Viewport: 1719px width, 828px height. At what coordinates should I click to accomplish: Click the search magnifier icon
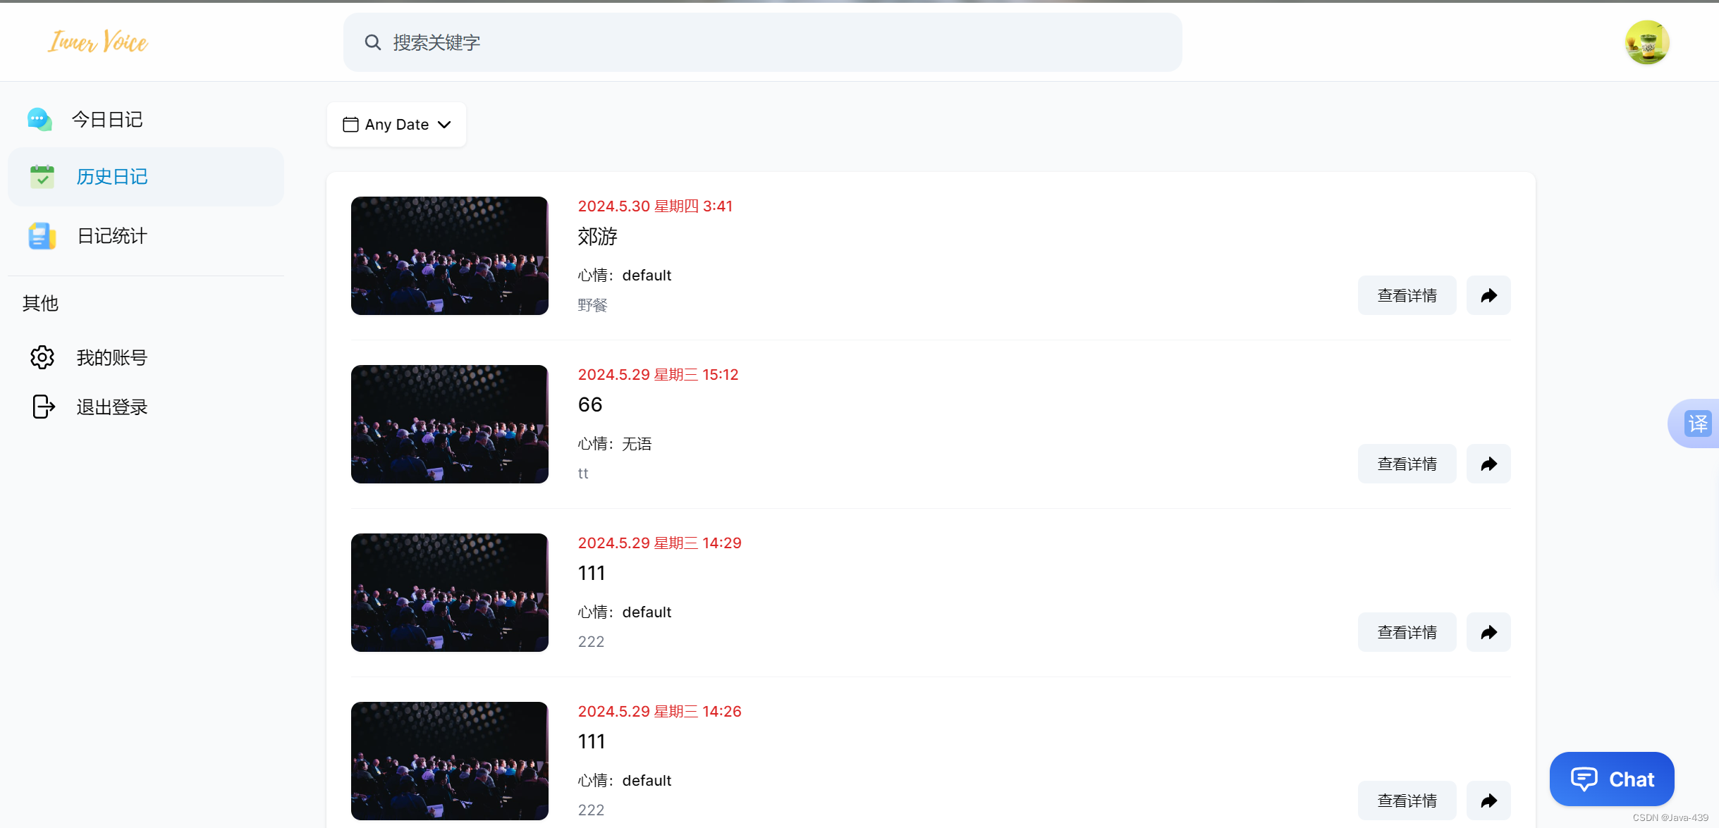[x=373, y=42]
